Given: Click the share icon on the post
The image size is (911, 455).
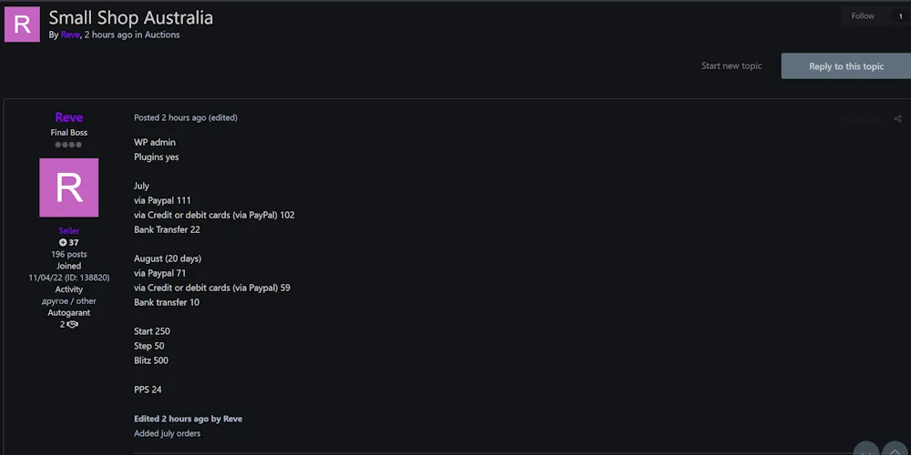Looking at the screenshot, I should (897, 119).
